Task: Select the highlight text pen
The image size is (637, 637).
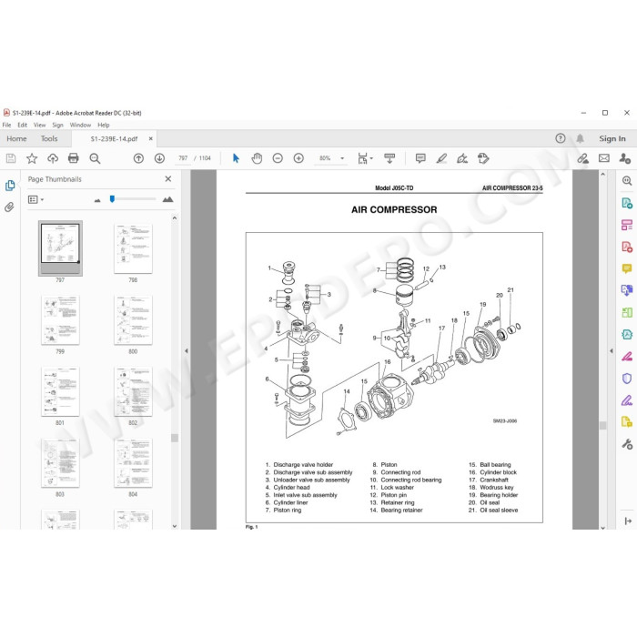Action: 441,158
